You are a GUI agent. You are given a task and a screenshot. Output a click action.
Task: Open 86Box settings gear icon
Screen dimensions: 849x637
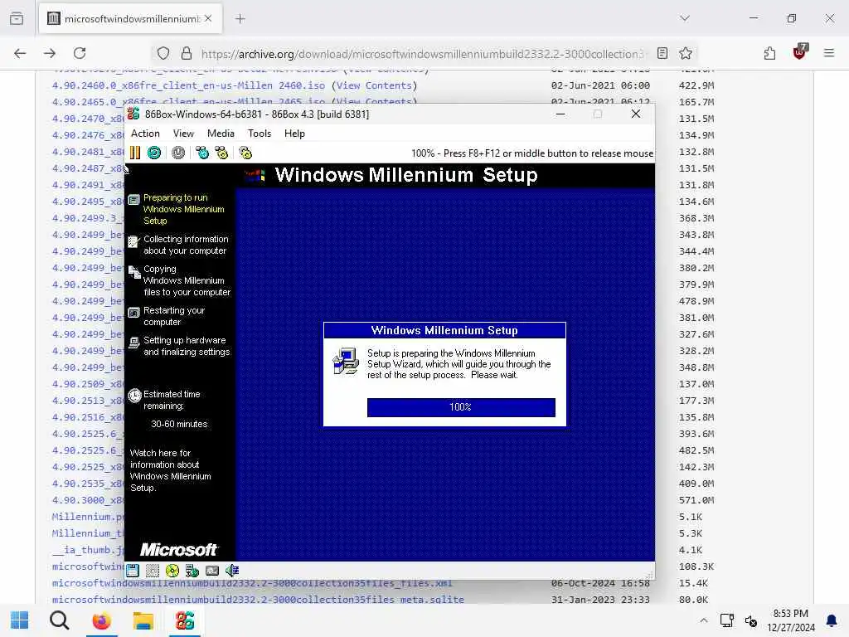coord(245,153)
